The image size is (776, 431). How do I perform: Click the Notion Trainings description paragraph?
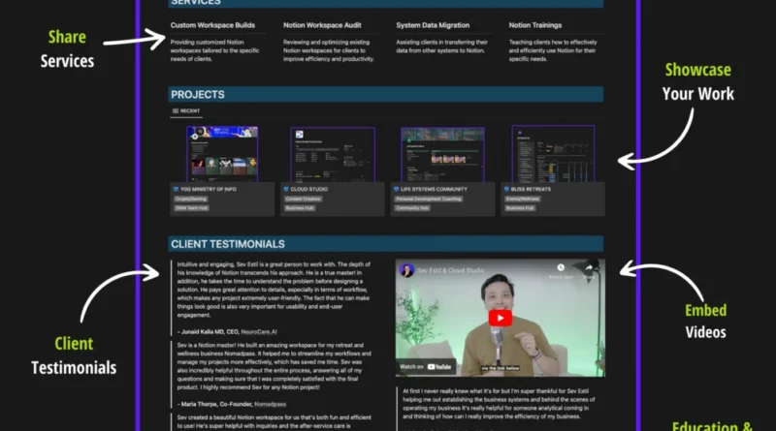click(553, 50)
